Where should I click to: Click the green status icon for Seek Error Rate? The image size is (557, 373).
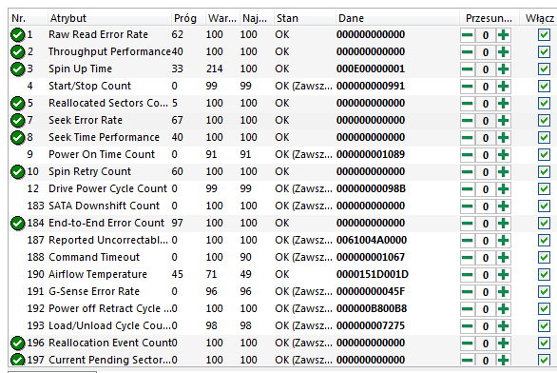click(x=17, y=120)
